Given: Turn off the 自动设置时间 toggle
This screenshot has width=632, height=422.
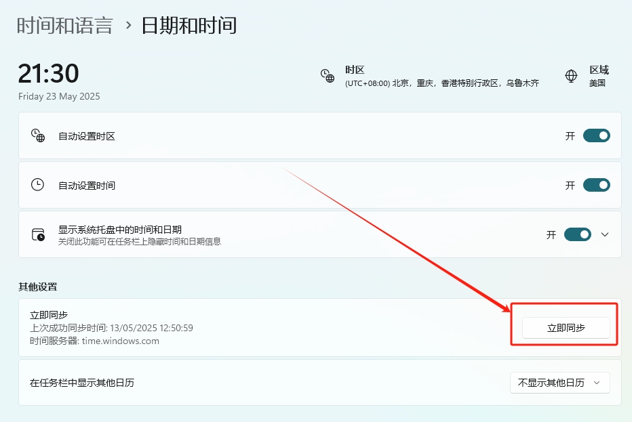Looking at the screenshot, I should coord(597,185).
